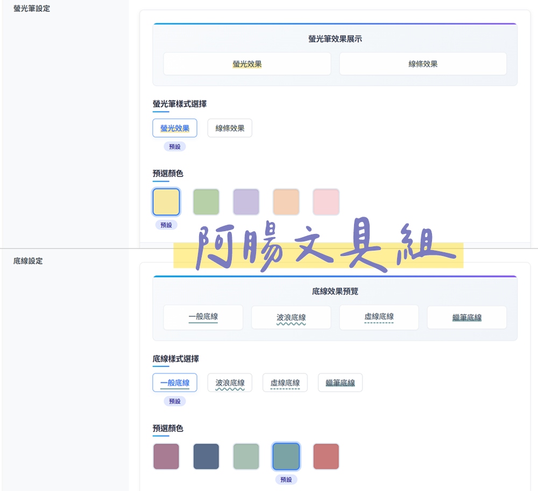Click the 螢光效果 preview sample

pos(247,64)
